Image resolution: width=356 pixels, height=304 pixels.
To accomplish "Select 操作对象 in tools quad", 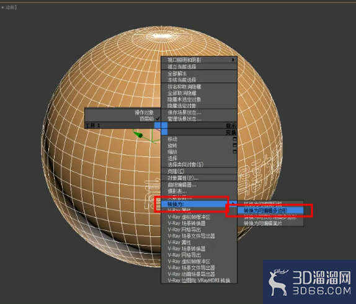I will [144, 113].
